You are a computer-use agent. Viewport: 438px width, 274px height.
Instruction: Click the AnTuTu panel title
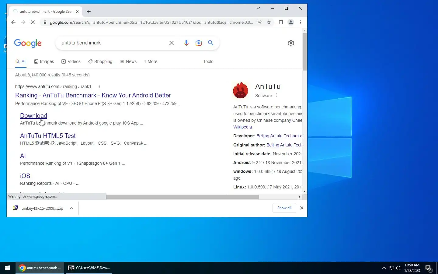click(268, 86)
